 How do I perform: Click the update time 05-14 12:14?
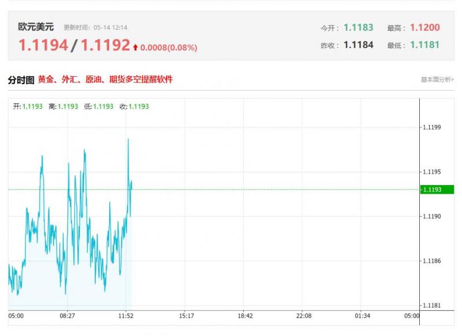(x=110, y=28)
